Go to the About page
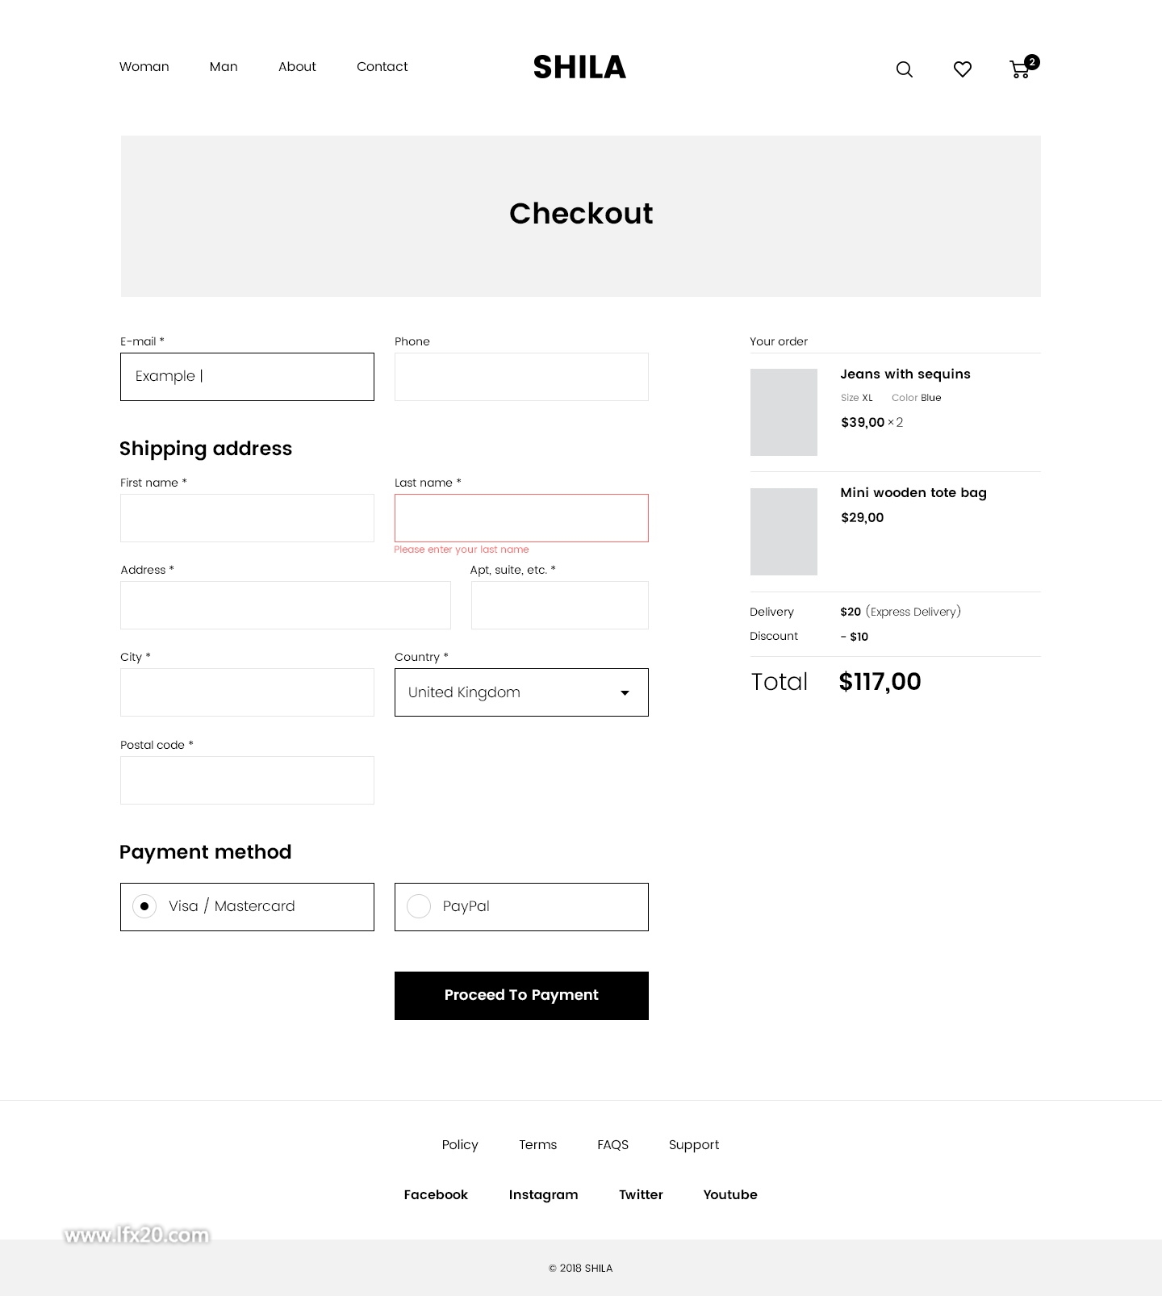Viewport: 1162px width, 1296px height. [x=297, y=67]
